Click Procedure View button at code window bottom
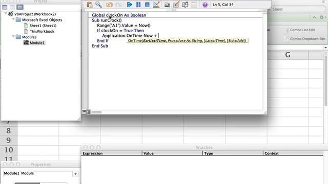Viewport: 328px width, 184px height. (x=84, y=112)
